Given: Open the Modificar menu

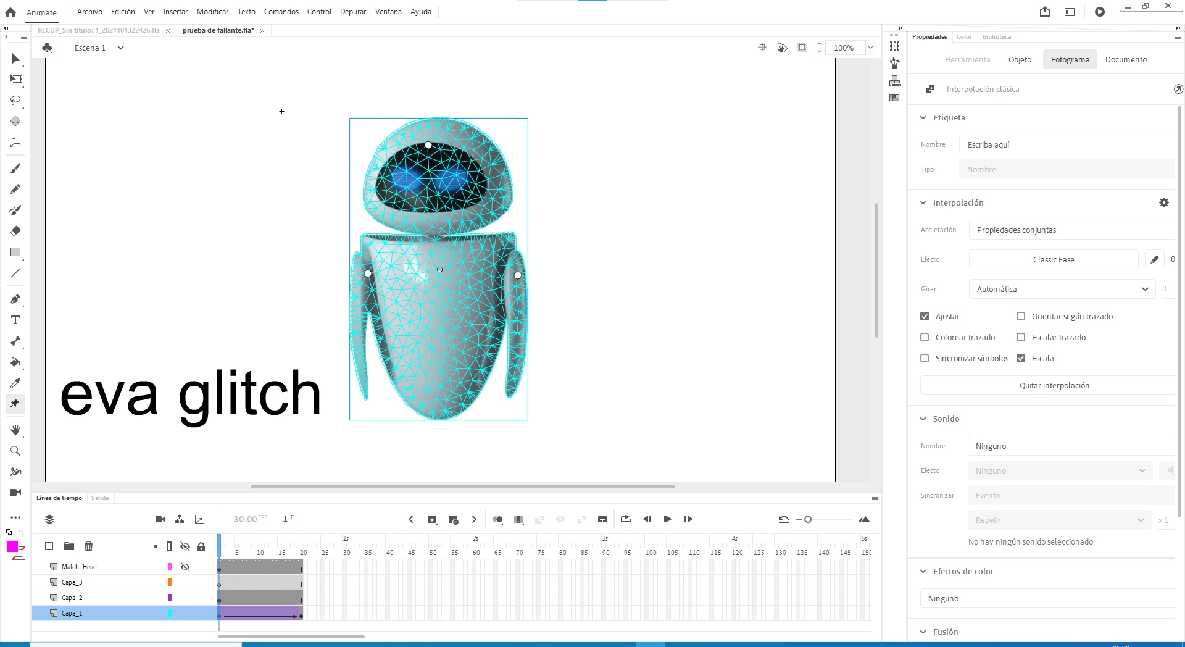Looking at the screenshot, I should pos(212,12).
